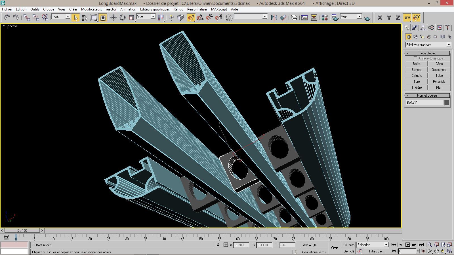Image resolution: width=454 pixels, height=255 pixels.
Task: Enable Clé auto animation keying
Action: pyautogui.click(x=348, y=245)
